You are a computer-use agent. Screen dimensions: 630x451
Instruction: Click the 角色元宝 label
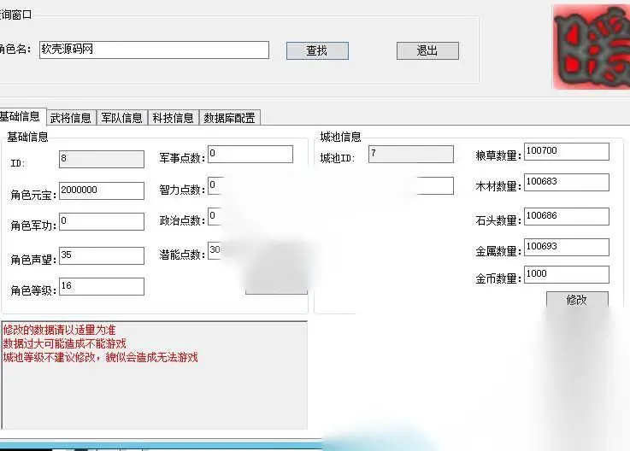click(x=33, y=196)
